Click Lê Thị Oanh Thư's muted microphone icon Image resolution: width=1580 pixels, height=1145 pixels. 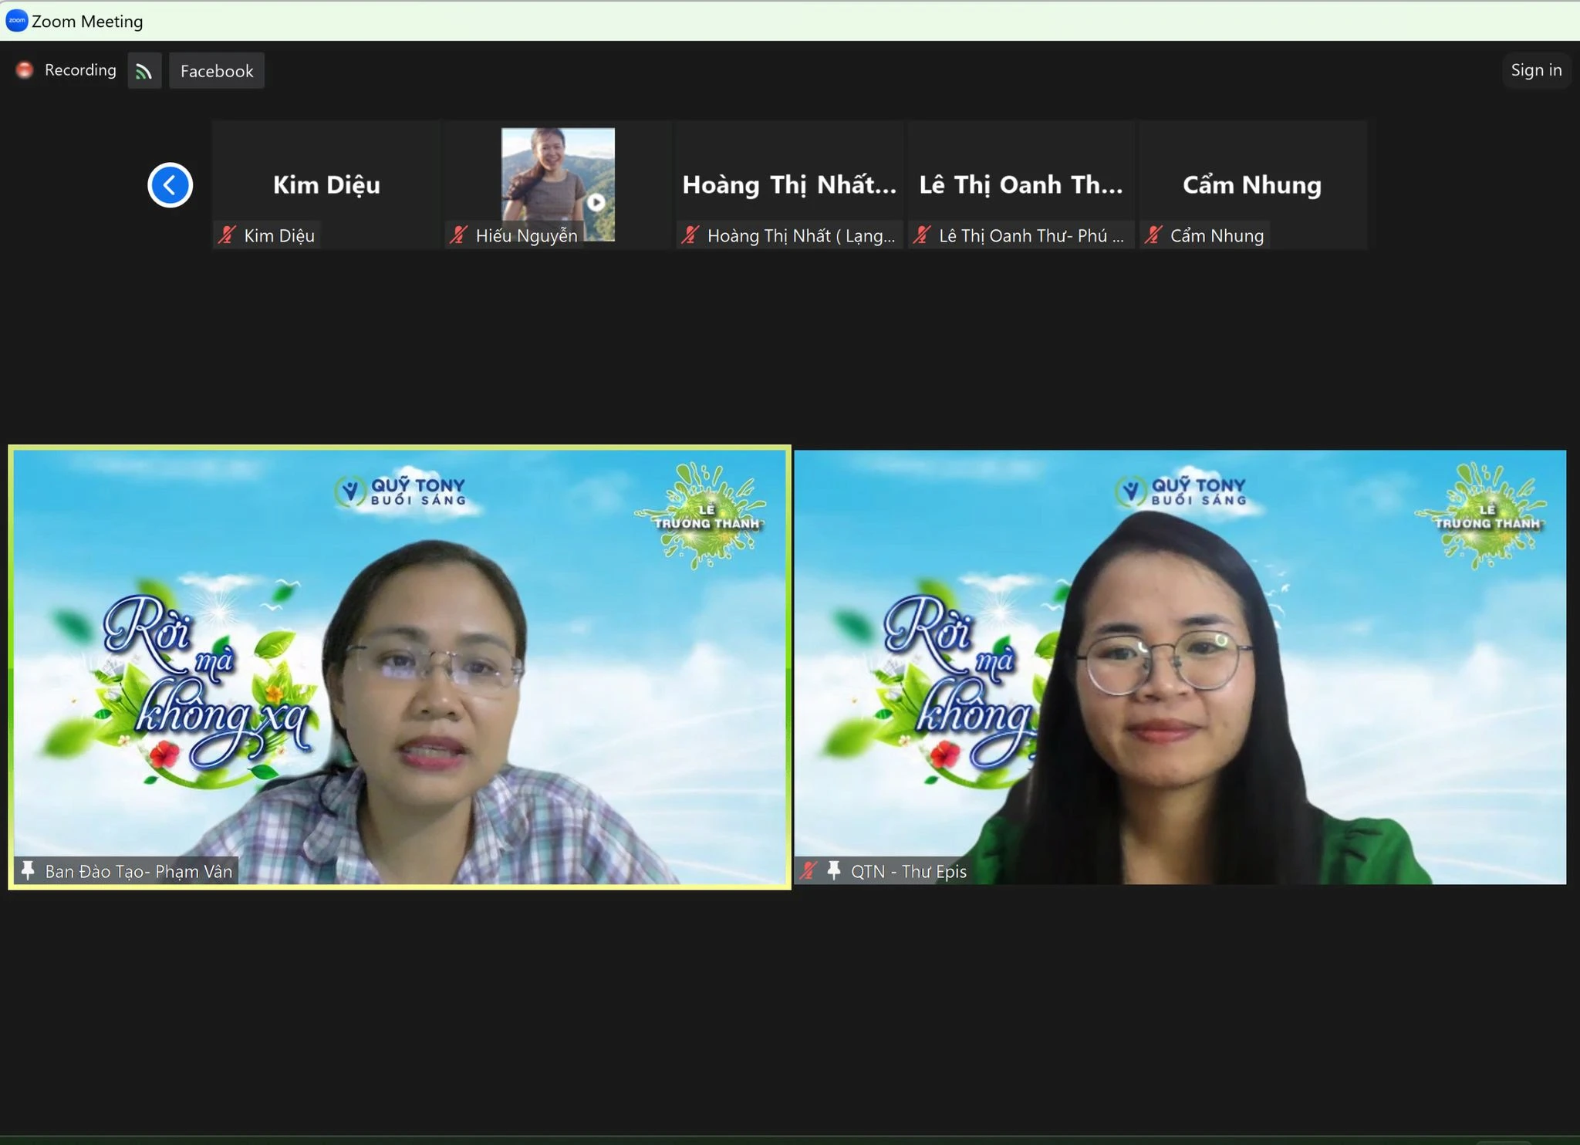point(922,235)
